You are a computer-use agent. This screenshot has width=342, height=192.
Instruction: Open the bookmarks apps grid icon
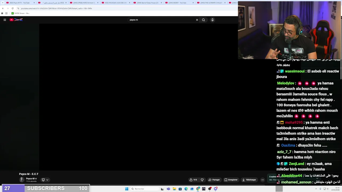(x=6, y=13)
